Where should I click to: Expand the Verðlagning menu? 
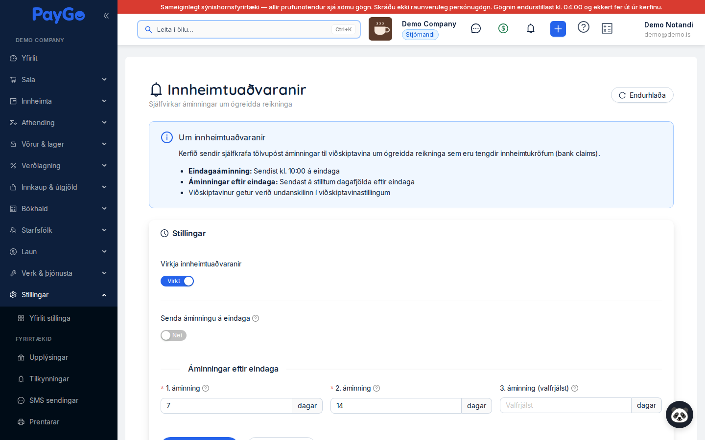point(59,166)
